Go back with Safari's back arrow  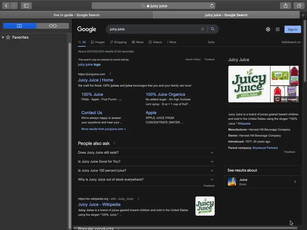[x=6, y=6]
